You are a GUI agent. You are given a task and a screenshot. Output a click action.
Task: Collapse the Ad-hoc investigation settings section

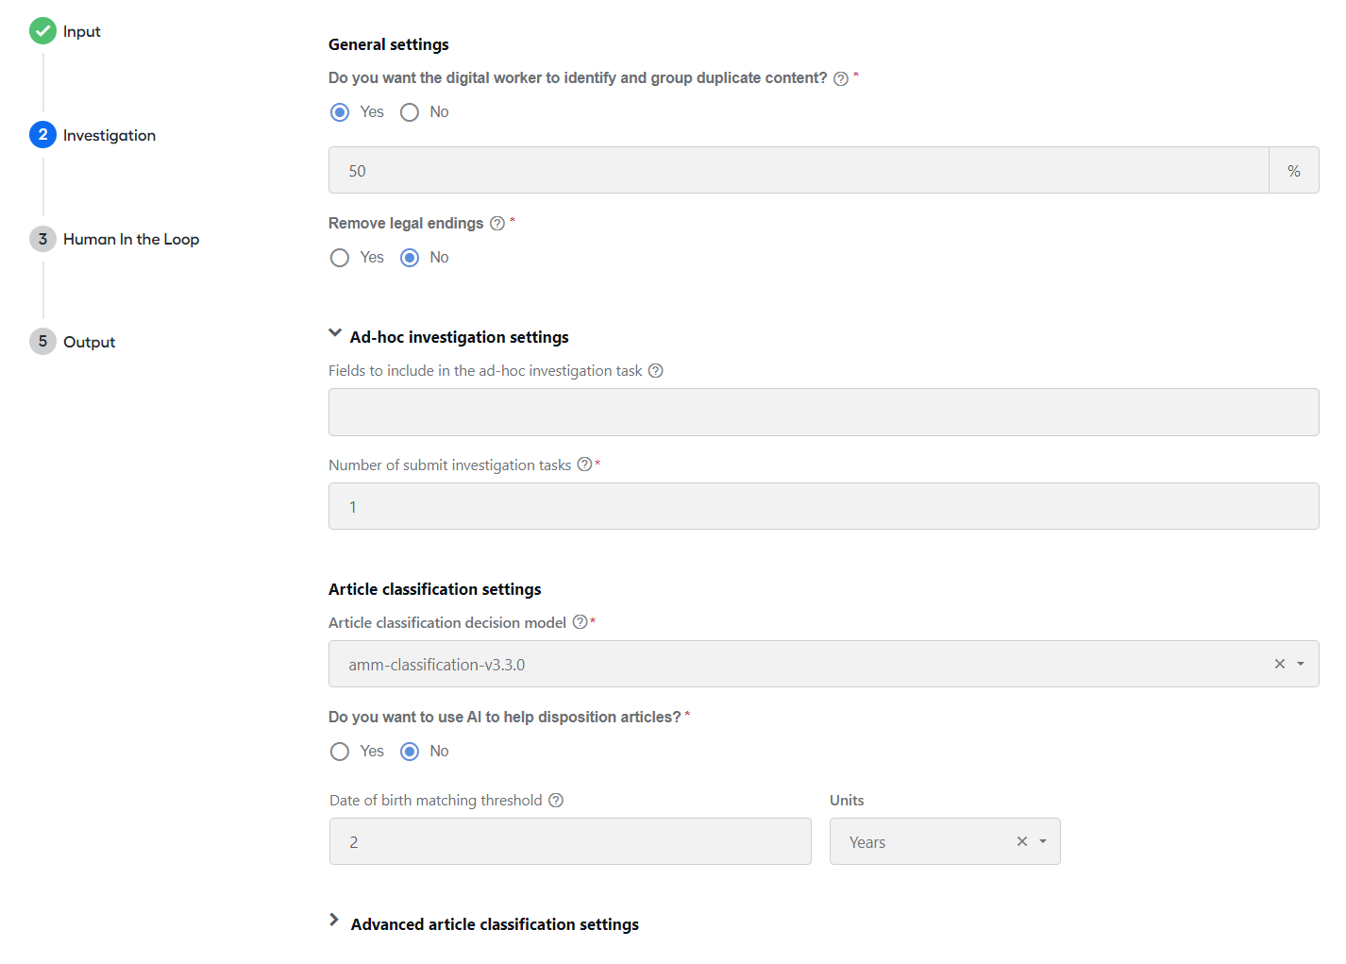click(335, 333)
